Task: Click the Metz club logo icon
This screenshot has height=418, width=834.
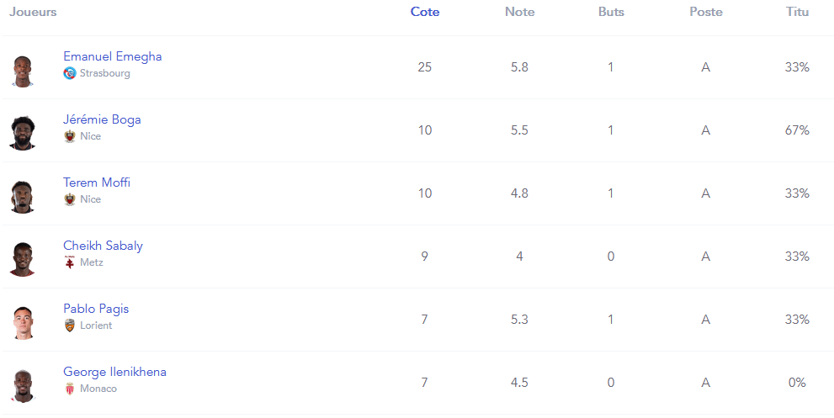Action: (70, 262)
